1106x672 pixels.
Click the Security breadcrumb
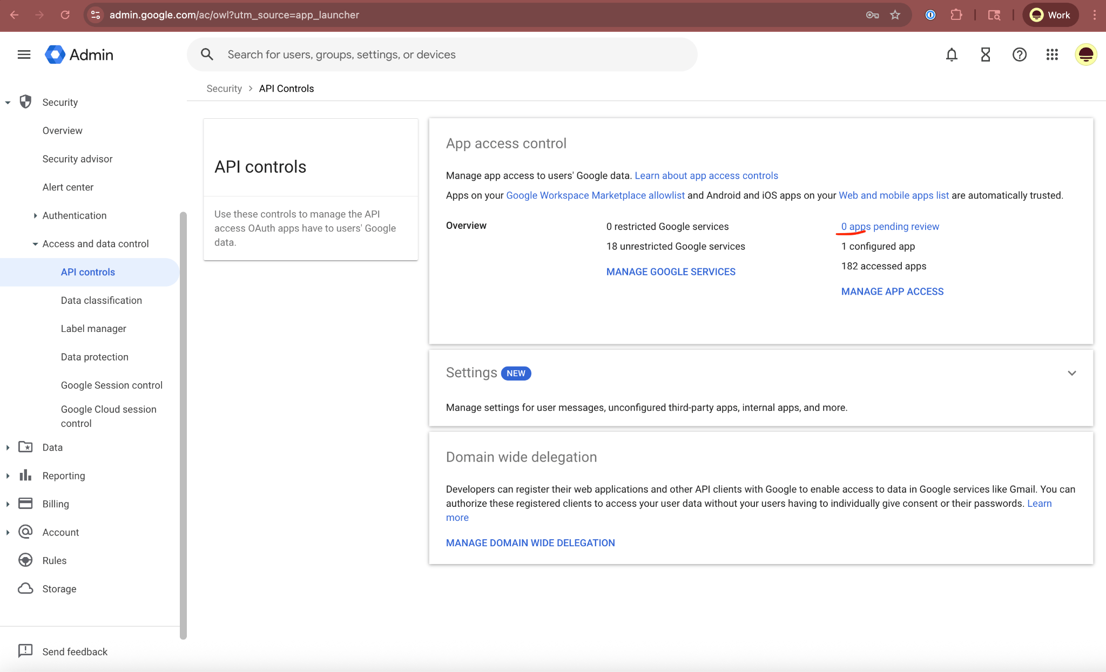(x=224, y=89)
